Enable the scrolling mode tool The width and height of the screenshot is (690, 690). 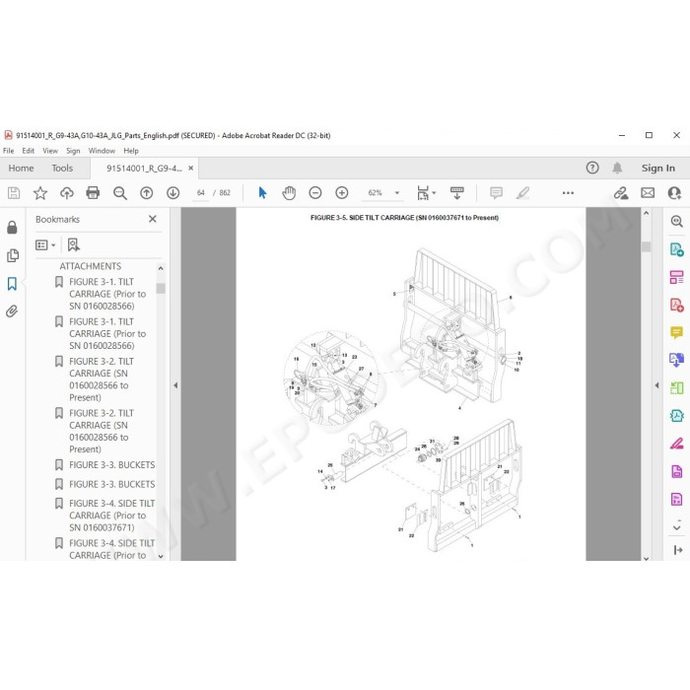(x=456, y=193)
